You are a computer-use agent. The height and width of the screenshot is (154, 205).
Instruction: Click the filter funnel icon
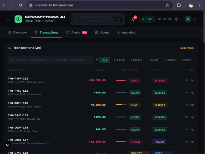click(97, 60)
